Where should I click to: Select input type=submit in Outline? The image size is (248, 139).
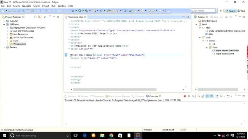pyautogui.click(x=225, y=54)
